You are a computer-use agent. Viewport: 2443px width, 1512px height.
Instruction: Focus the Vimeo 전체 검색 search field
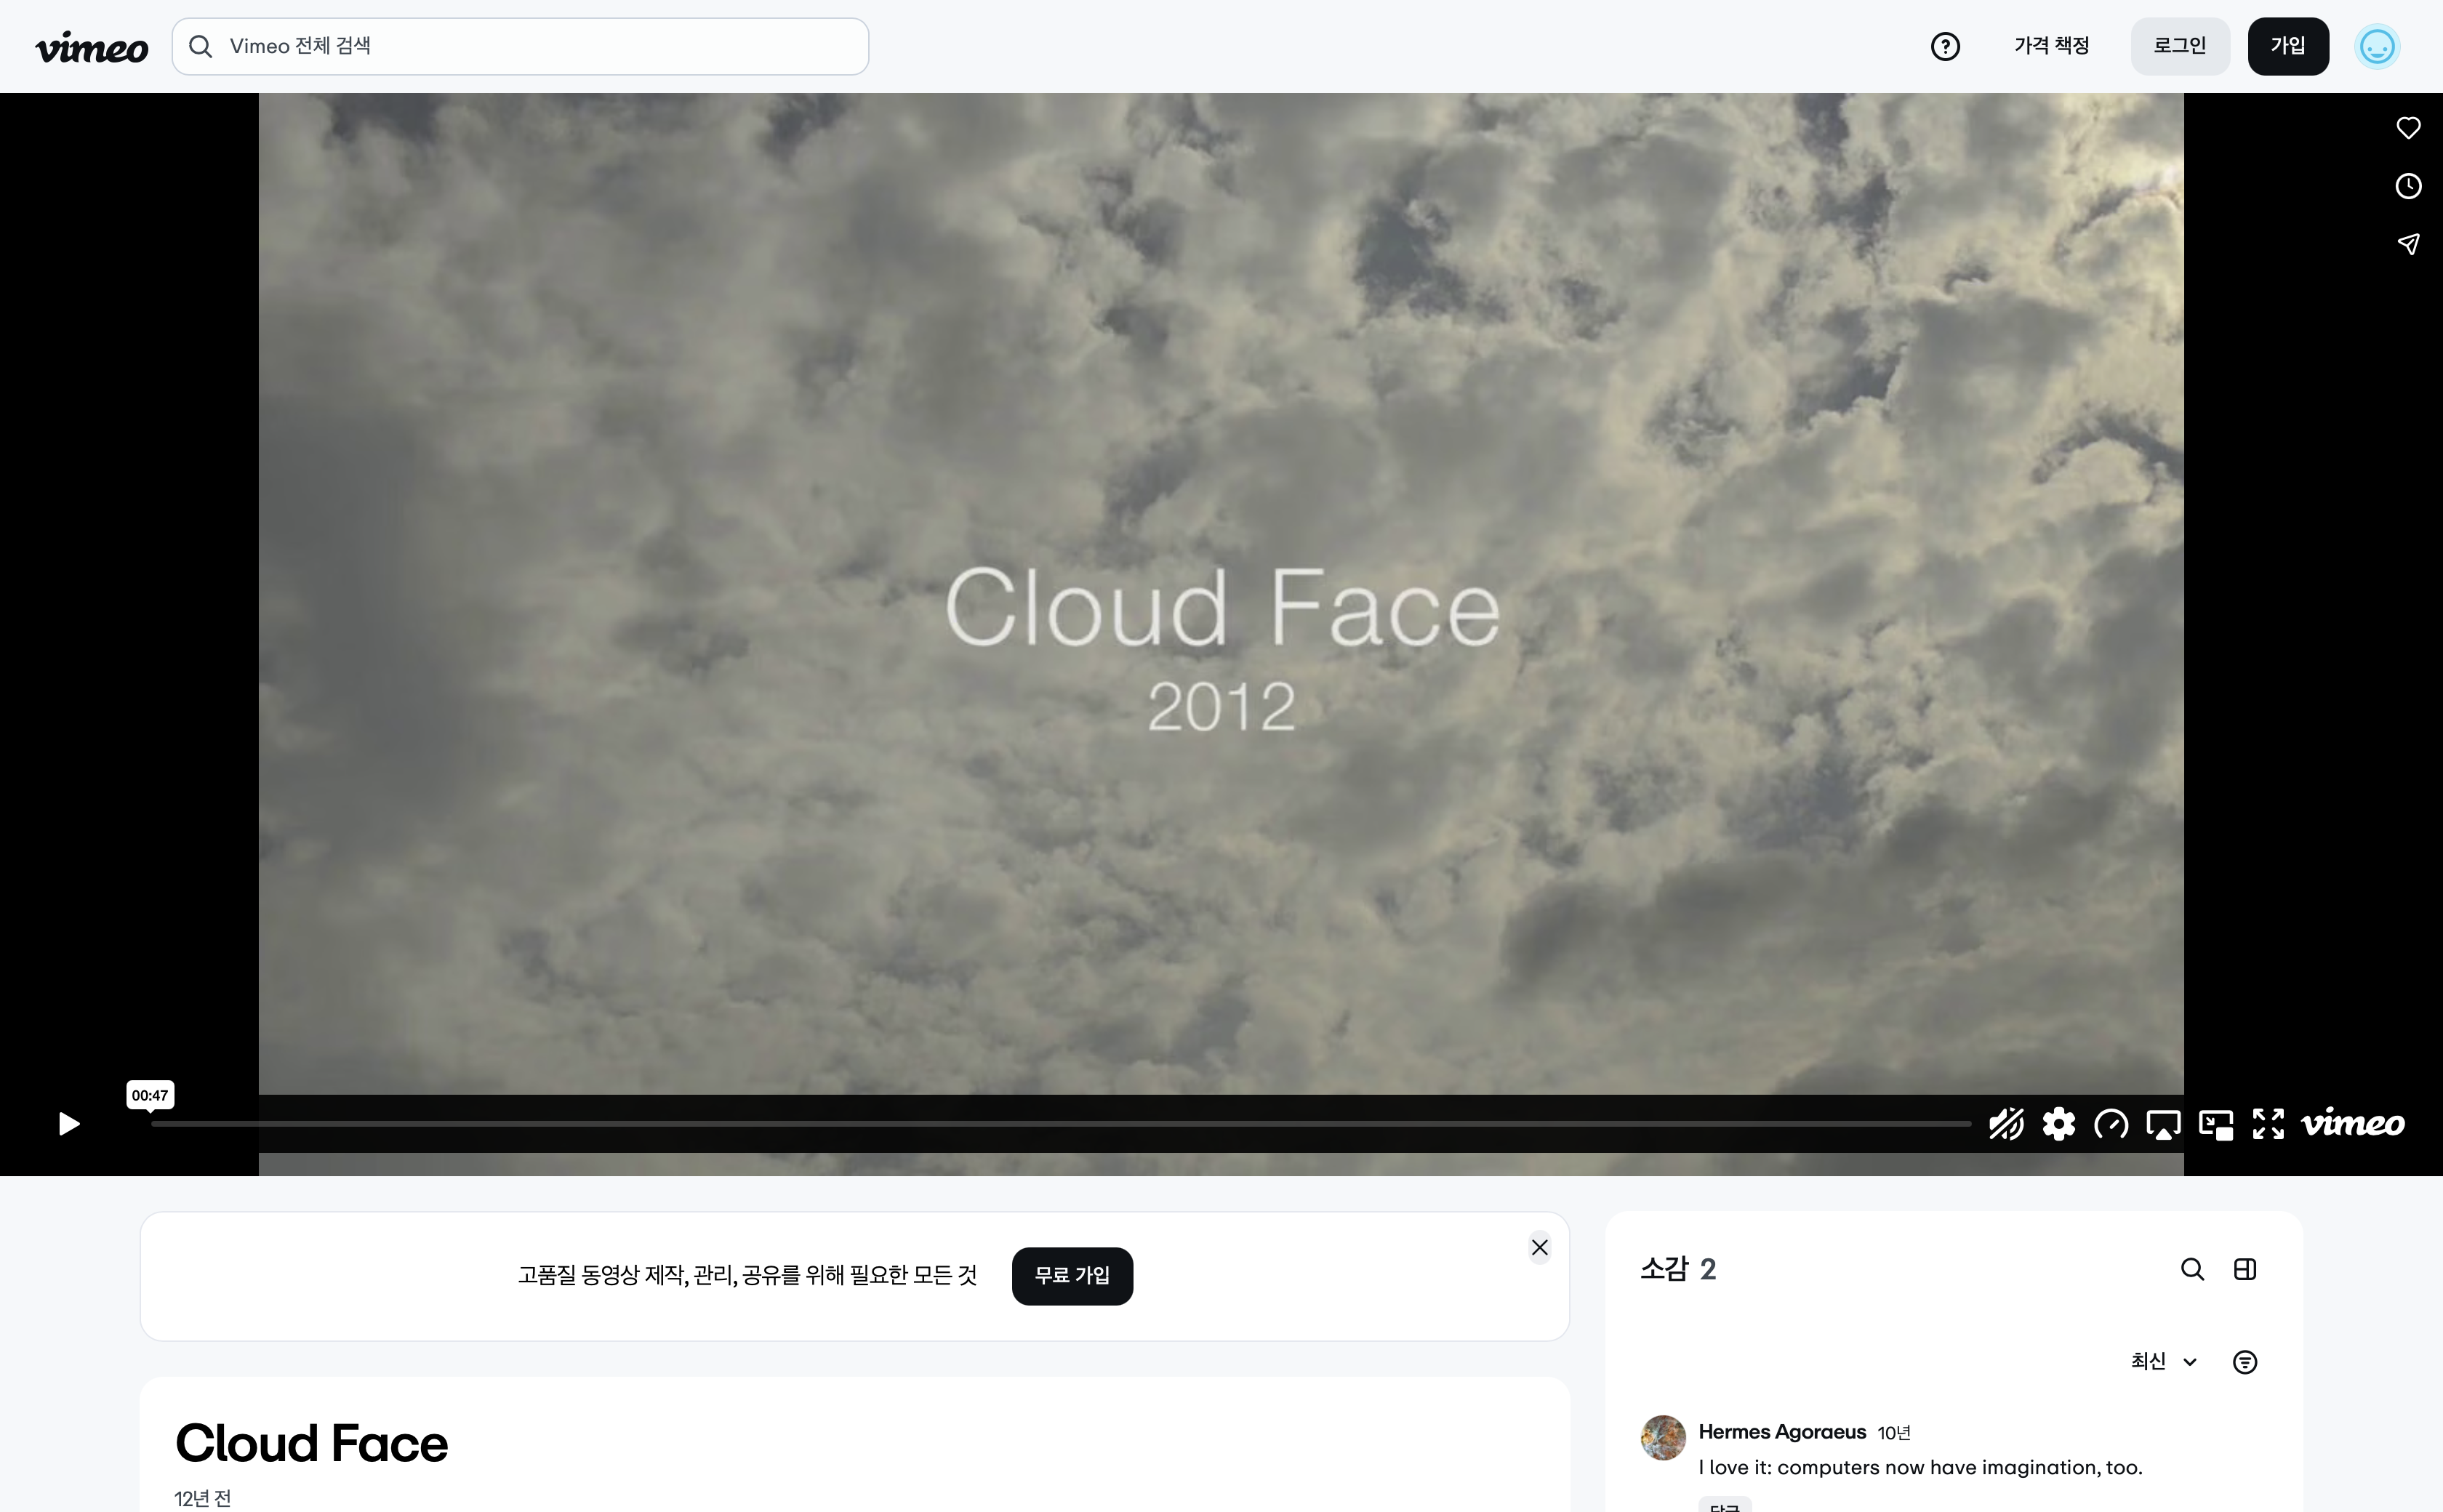pyautogui.click(x=520, y=46)
